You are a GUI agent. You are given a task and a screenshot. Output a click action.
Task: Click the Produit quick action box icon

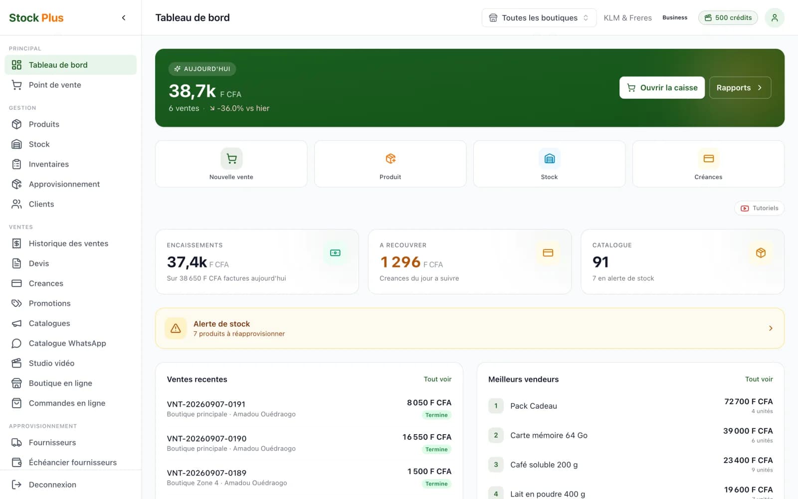(x=391, y=159)
